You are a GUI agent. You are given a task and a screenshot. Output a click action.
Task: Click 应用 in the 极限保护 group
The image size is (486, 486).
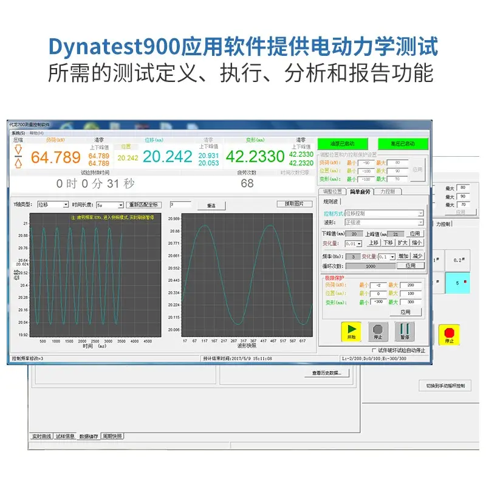click(x=405, y=312)
